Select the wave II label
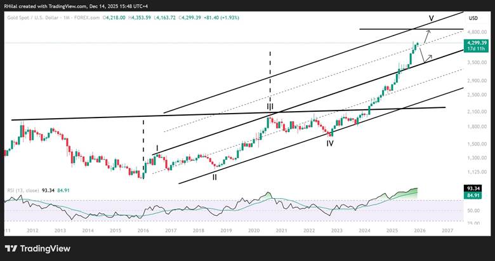This screenshot has height=261, width=495. (x=214, y=177)
